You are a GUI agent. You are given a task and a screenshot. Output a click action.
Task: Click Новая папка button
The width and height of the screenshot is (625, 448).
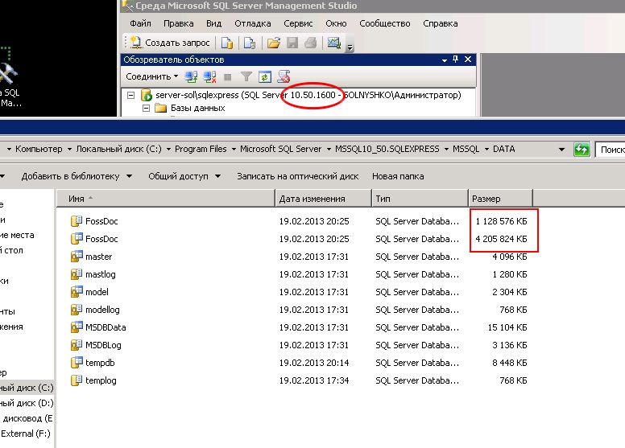pyautogui.click(x=398, y=176)
